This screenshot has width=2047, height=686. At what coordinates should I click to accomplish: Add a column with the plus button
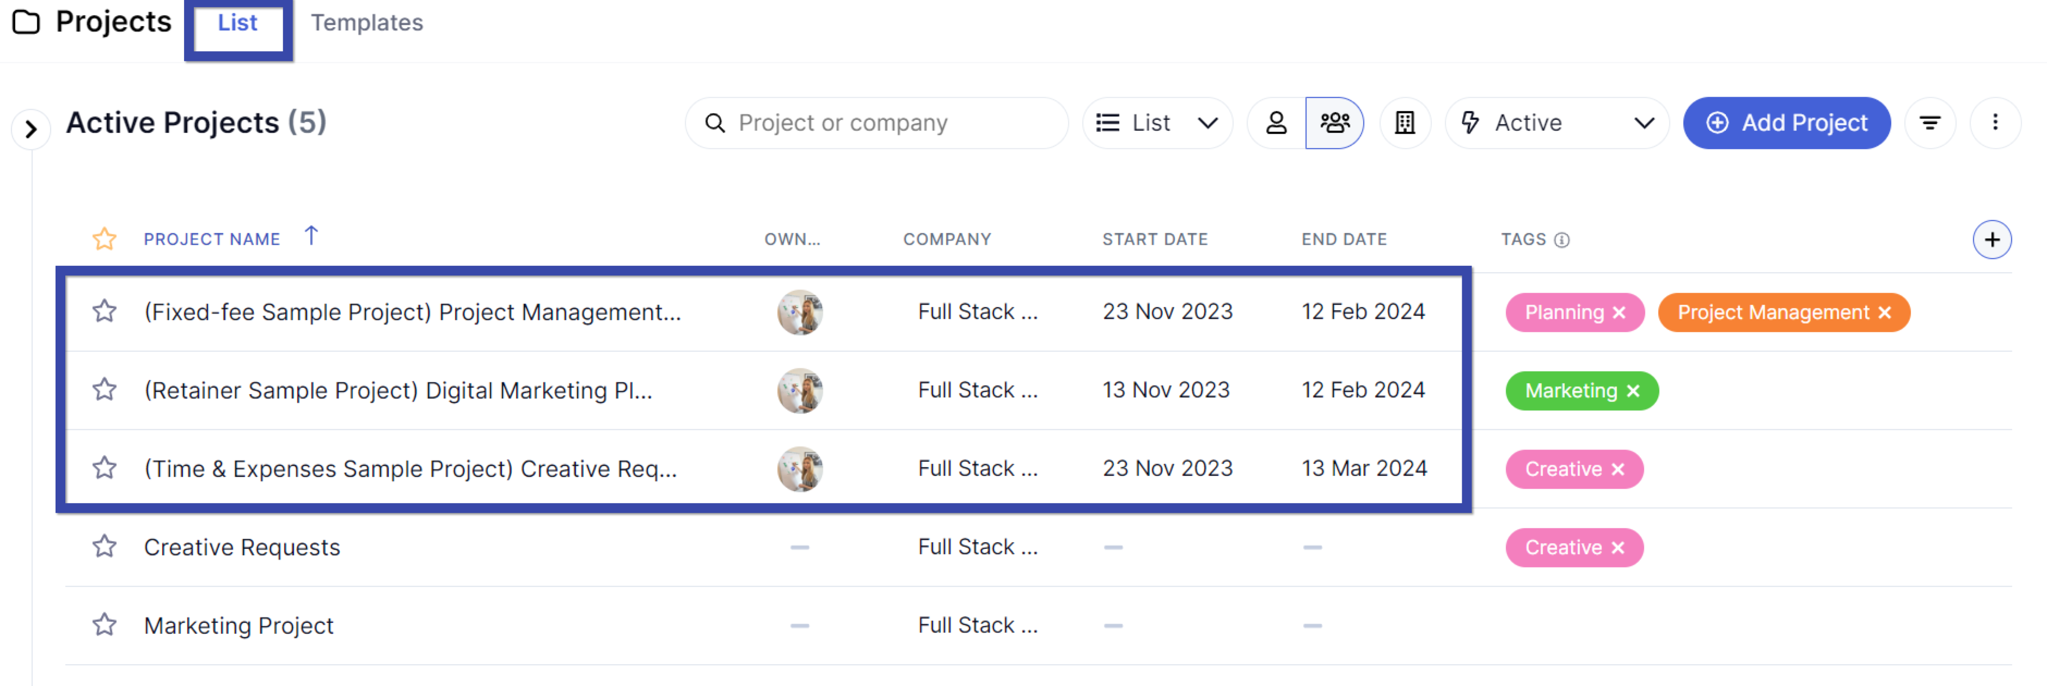[x=1991, y=240]
